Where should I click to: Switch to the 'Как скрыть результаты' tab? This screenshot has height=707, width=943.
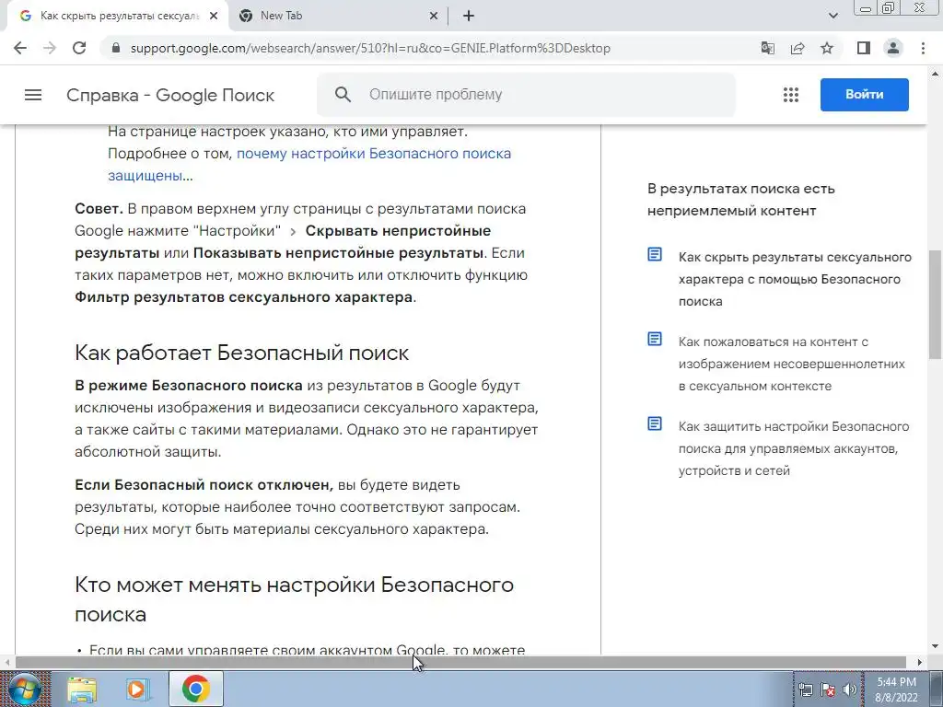click(x=118, y=17)
